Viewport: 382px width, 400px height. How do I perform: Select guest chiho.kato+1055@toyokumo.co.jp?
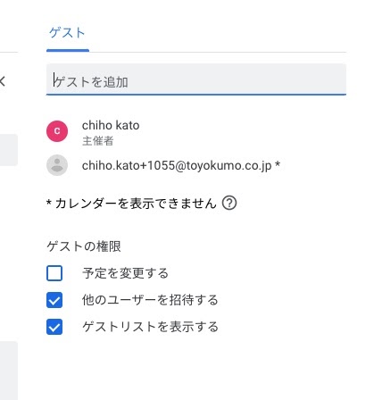click(x=177, y=165)
